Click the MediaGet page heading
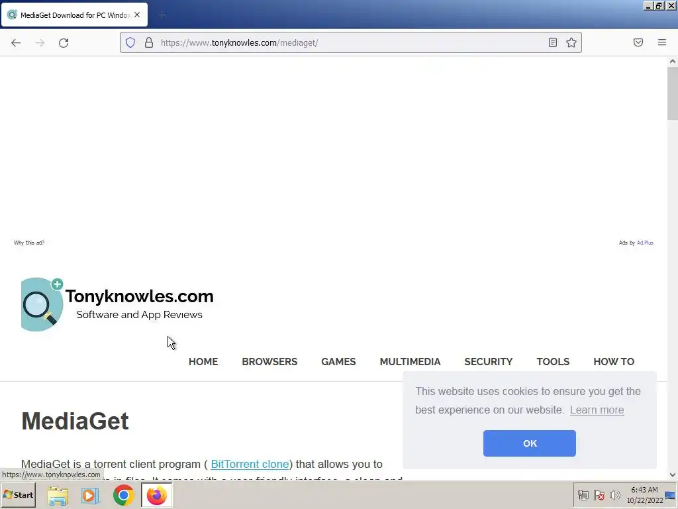 coord(75,421)
